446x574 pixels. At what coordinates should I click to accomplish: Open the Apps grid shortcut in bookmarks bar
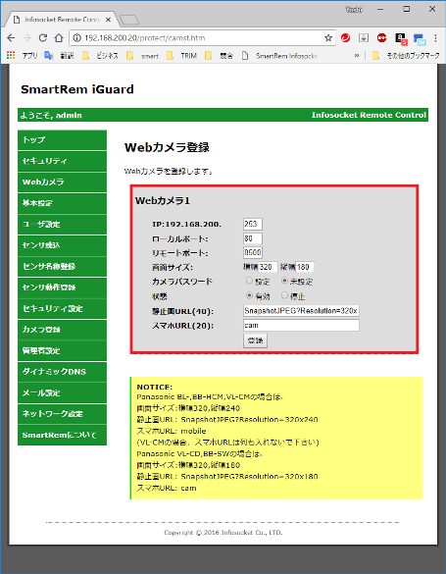click(11, 55)
